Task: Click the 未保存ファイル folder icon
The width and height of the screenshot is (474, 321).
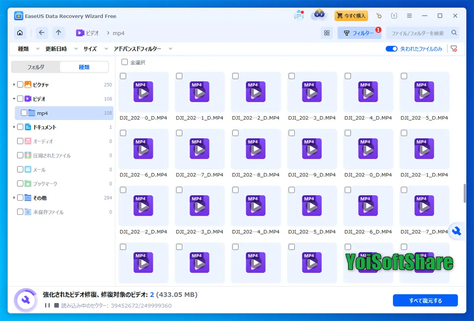Action: click(28, 212)
